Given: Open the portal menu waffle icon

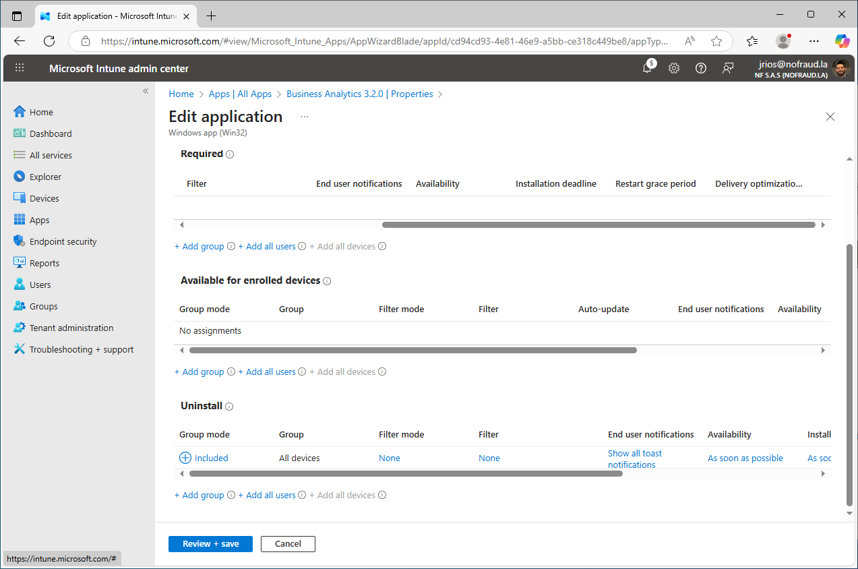Looking at the screenshot, I should (x=20, y=68).
